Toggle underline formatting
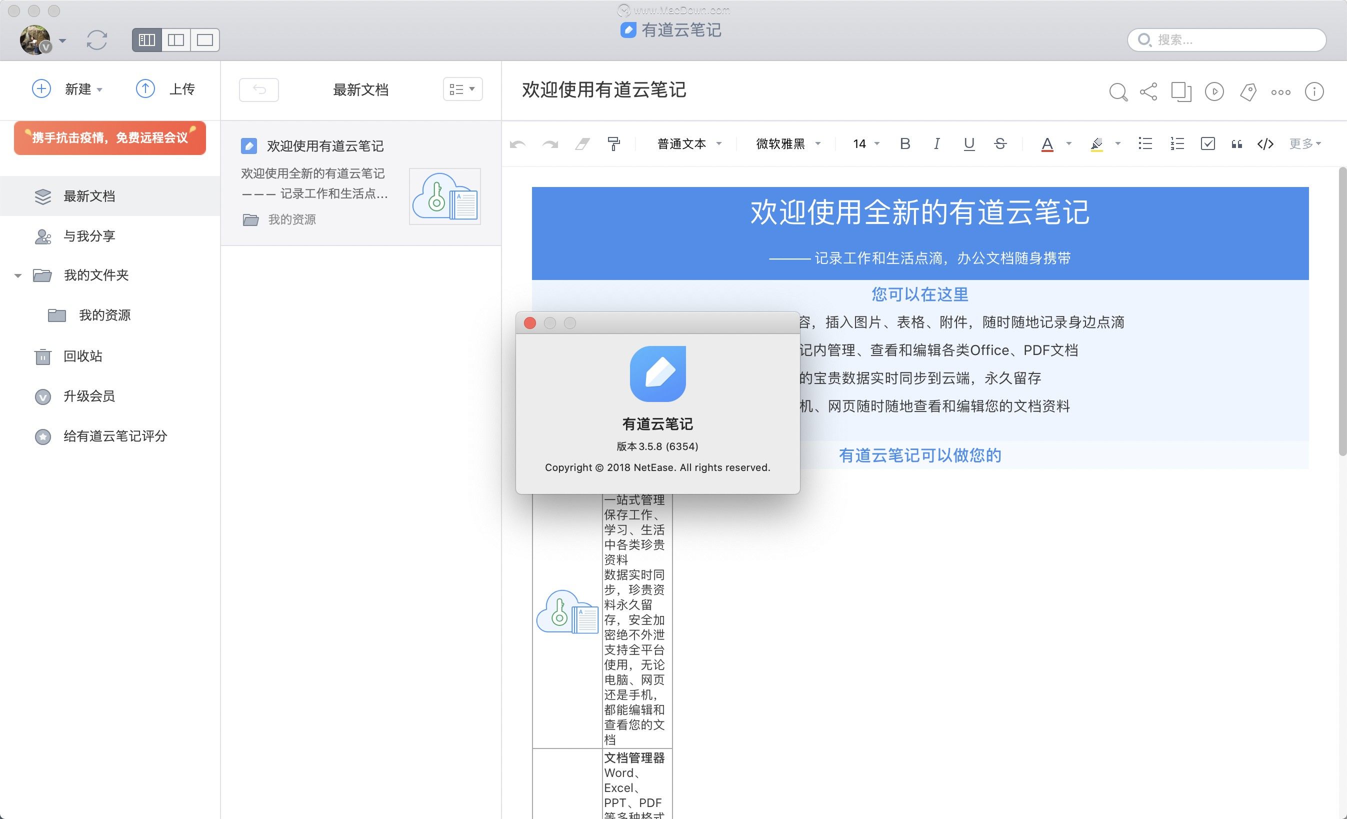 [x=968, y=144]
